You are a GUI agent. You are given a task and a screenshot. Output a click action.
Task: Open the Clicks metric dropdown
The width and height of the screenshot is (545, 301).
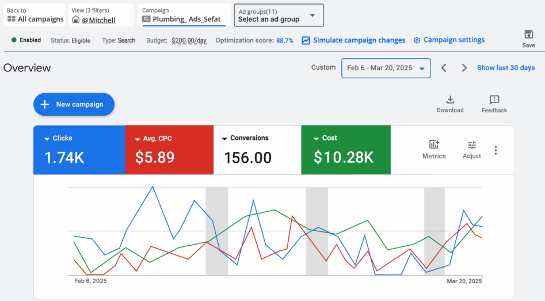coord(47,139)
